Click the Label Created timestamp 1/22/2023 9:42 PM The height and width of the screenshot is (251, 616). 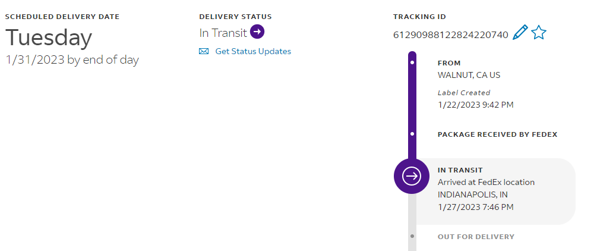pos(475,105)
